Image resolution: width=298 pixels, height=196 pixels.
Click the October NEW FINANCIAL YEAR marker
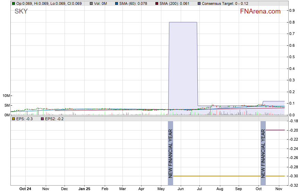point(263,150)
